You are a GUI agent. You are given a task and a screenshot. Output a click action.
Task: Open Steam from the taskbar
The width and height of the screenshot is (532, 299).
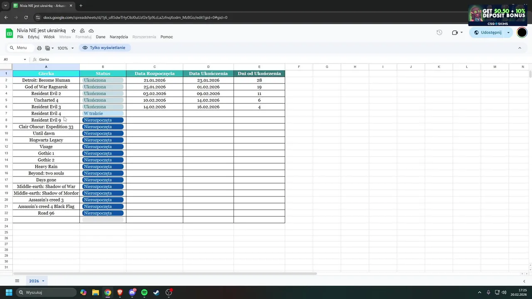click(156, 292)
